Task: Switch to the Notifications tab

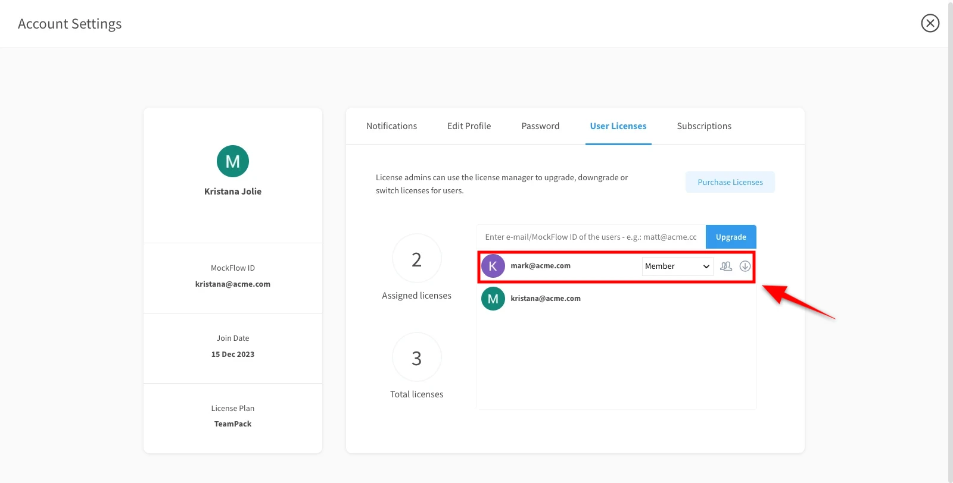Action: pos(391,126)
